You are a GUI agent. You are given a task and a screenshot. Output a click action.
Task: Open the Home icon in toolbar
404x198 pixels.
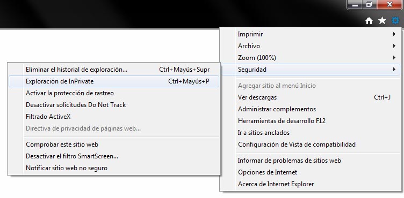click(x=369, y=21)
